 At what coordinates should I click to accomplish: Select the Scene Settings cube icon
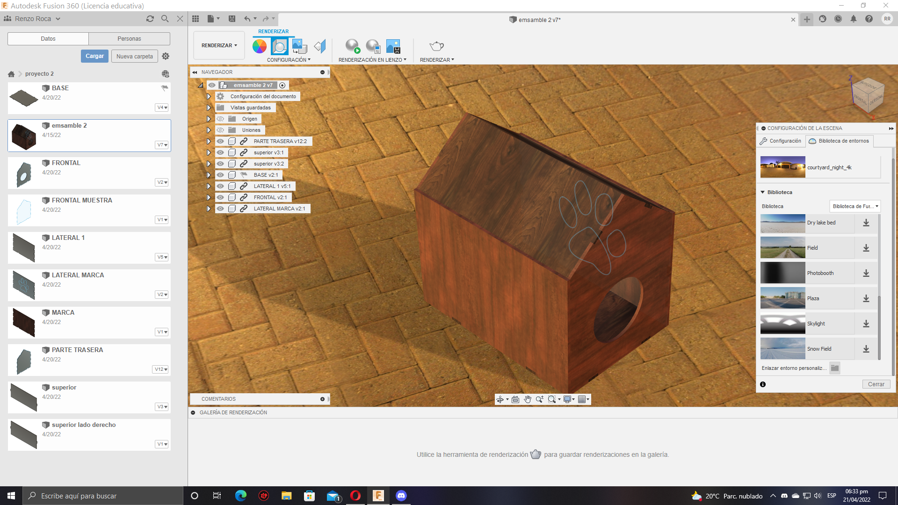pyautogui.click(x=280, y=46)
